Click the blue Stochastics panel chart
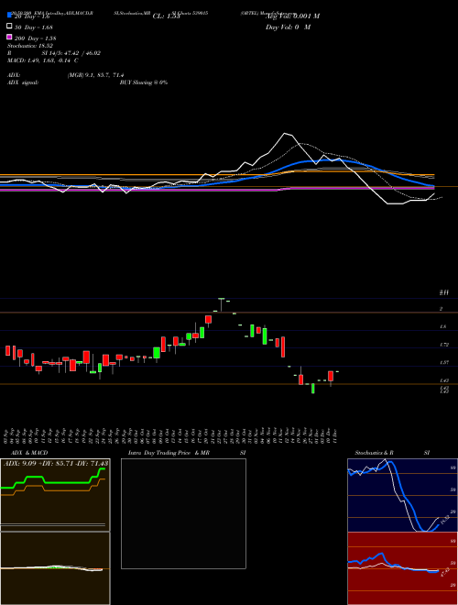Viewport: 458px width, 605px height. (x=402, y=495)
